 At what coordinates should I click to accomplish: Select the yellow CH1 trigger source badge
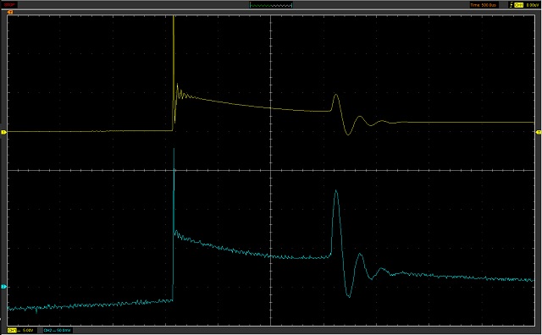(518, 5)
